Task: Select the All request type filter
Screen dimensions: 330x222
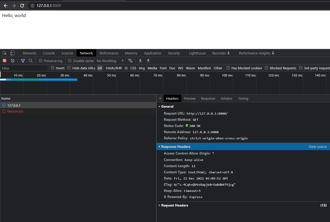Action: pyautogui.click(x=100, y=68)
